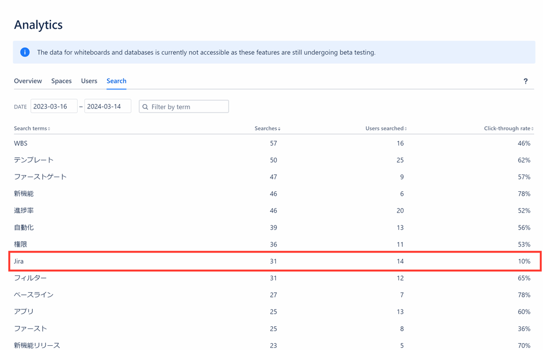Click the Analytics page heading
Image resolution: width=543 pixels, height=355 pixels.
39,25
